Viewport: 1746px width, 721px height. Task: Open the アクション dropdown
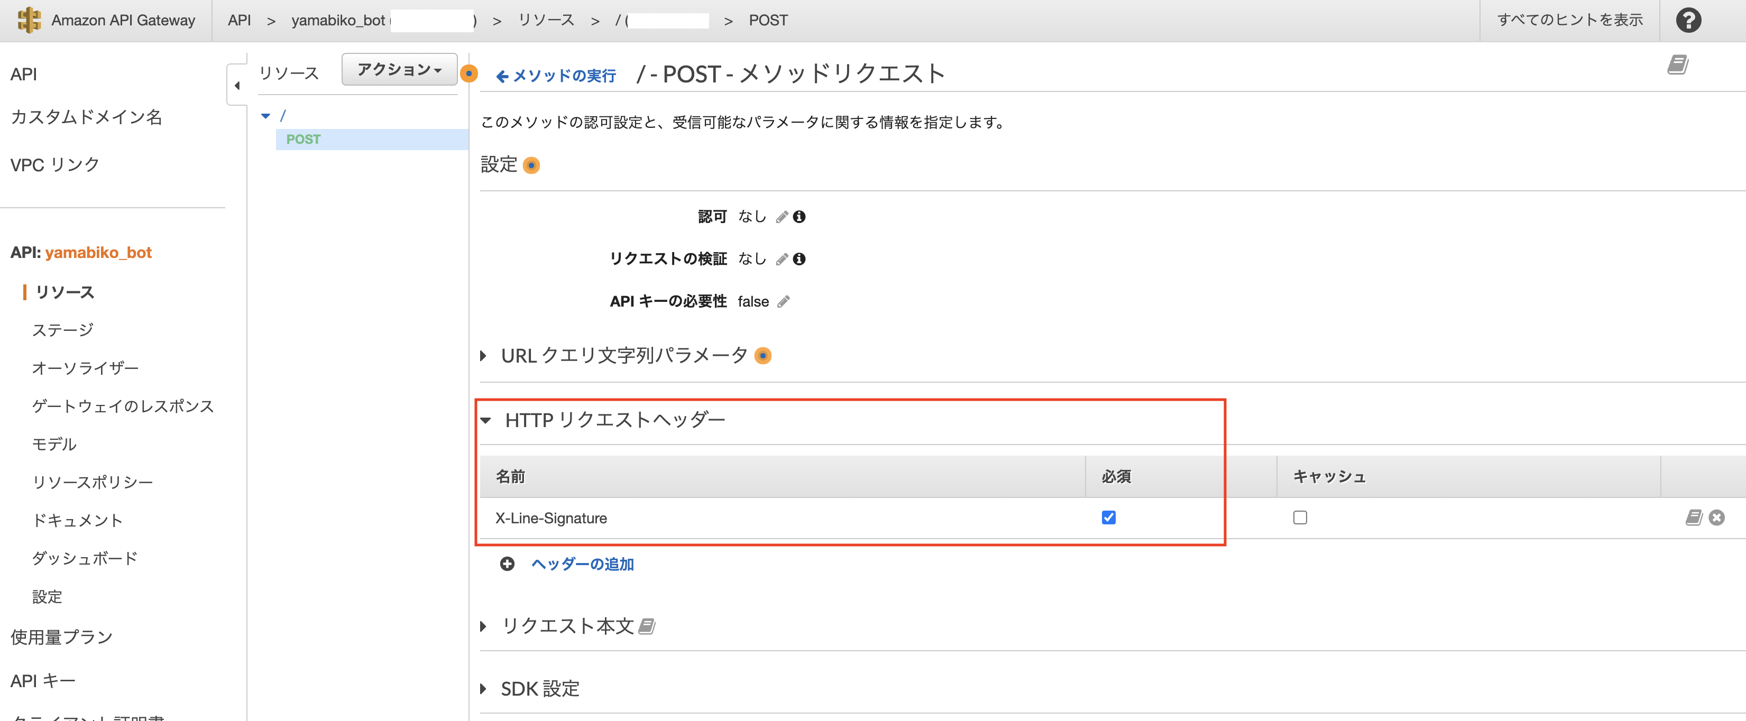pos(399,70)
